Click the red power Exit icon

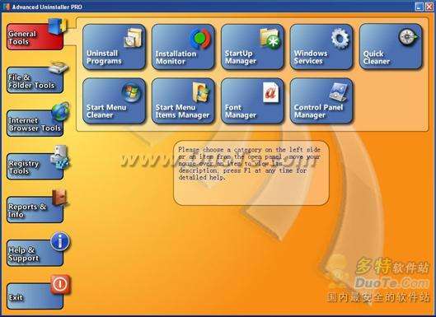pyautogui.click(x=60, y=285)
